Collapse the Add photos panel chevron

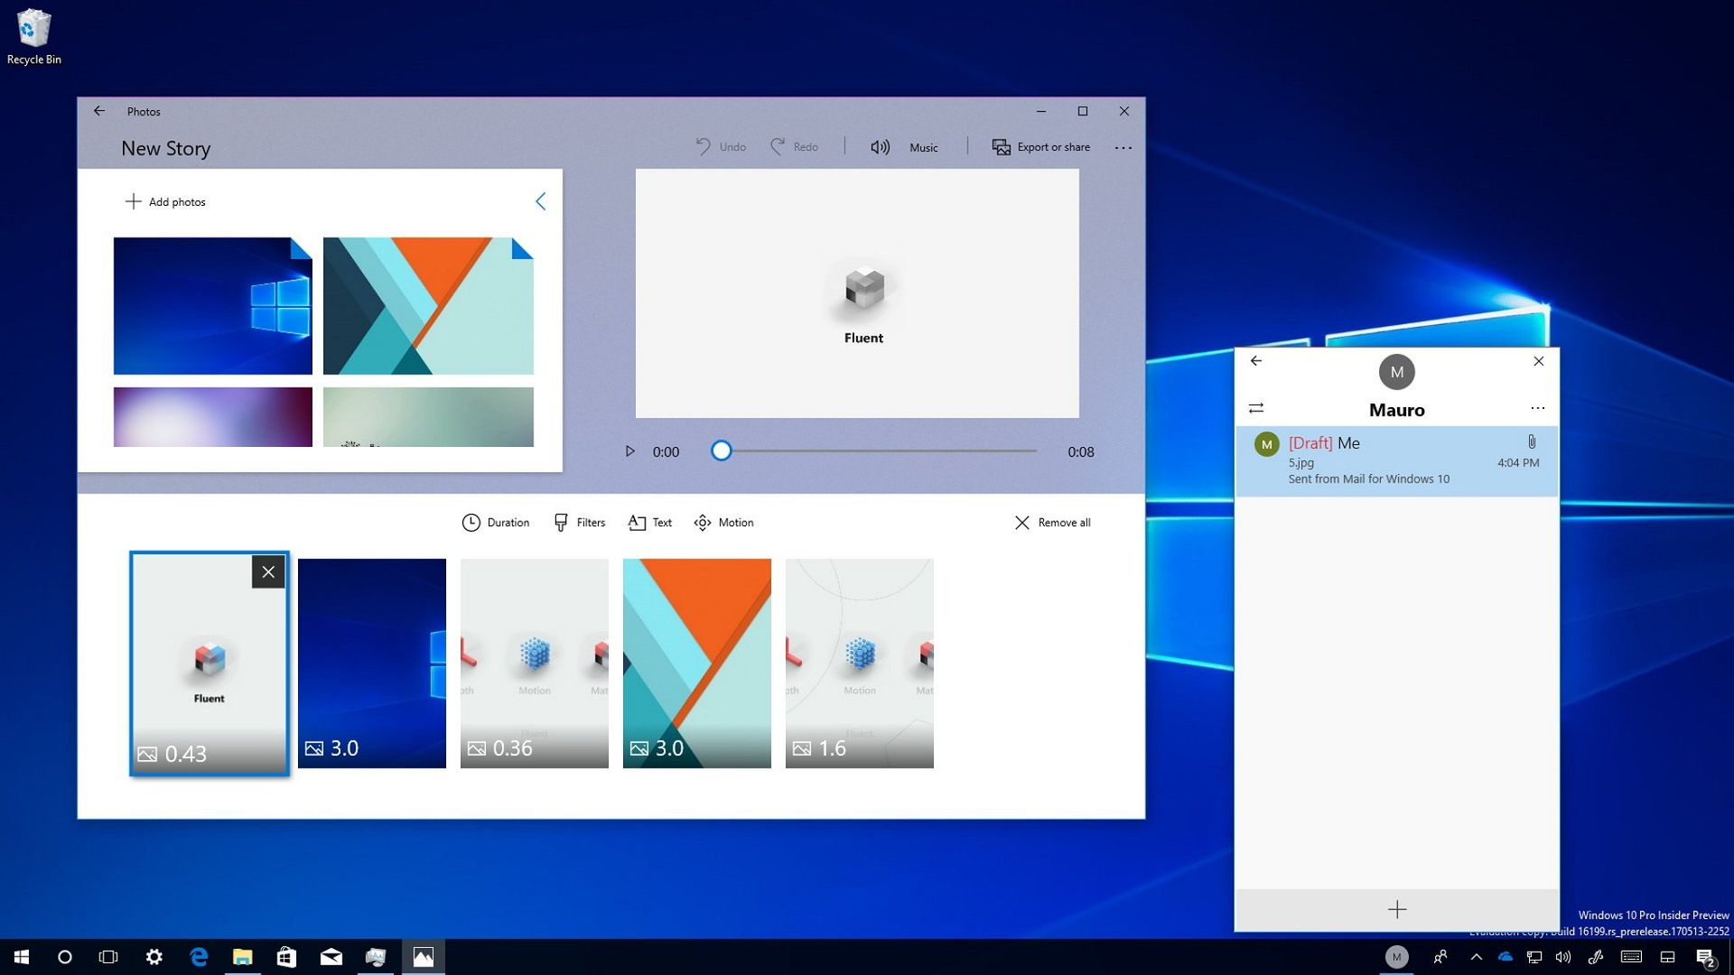pos(540,201)
